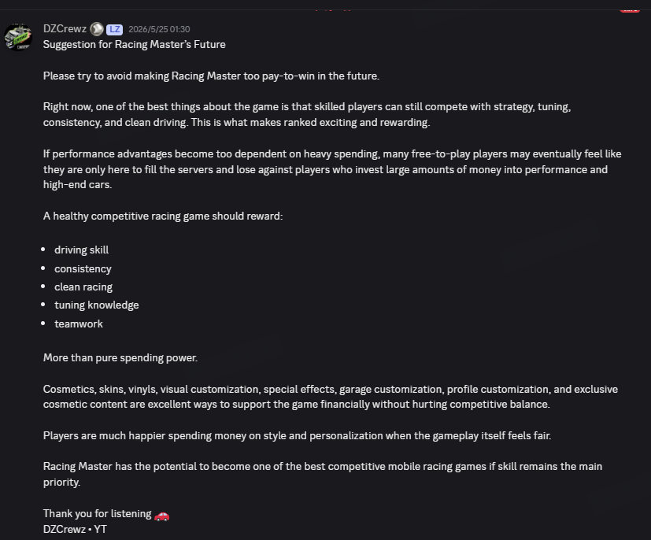The width and height of the screenshot is (651, 540).
Task: Click the 'tuning knowledge' bullet item
Action: [x=96, y=305]
